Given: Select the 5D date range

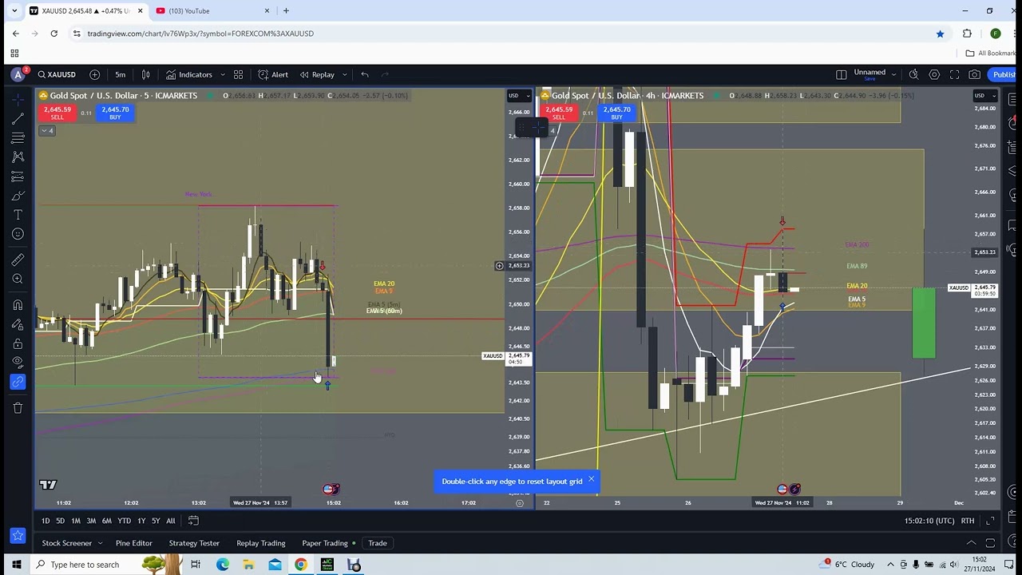Looking at the screenshot, I should pos(60,521).
